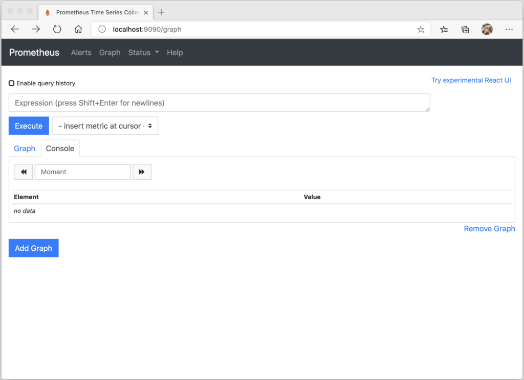Click the Remove Graph link
Screen dimensions: 524x380
pos(489,228)
